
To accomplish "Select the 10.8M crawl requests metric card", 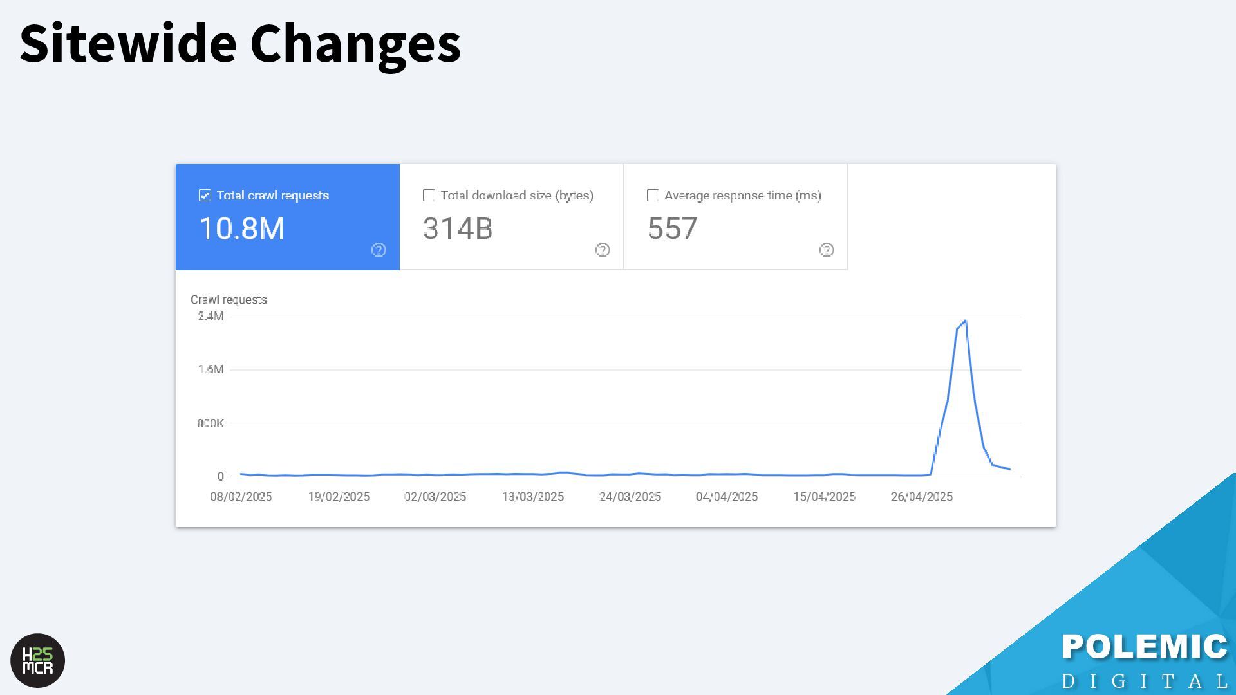I will click(287, 218).
